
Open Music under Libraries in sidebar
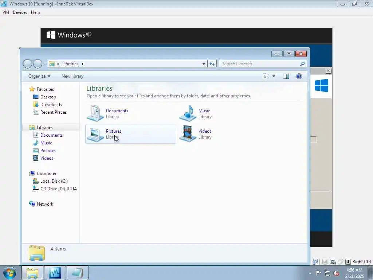click(46, 143)
